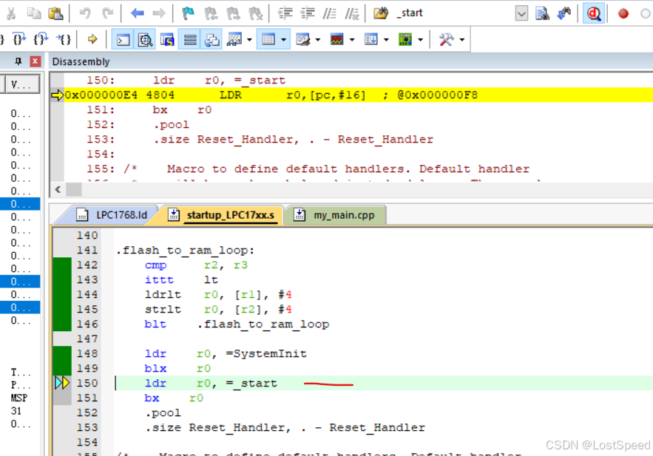Uncomment the selected lines
Viewport: 653px width, 456px height.
(352, 14)
